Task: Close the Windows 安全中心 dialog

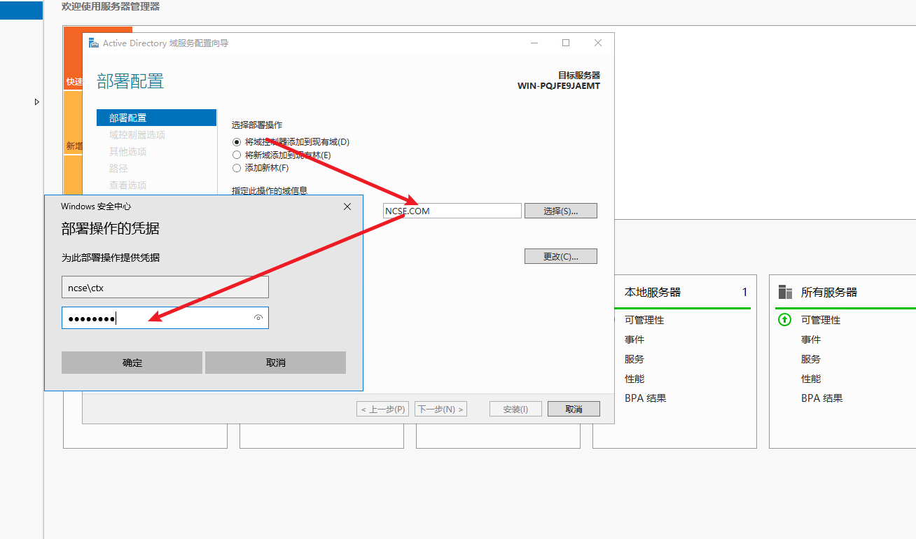Action: pyautogui.click(x=347, y=206)
